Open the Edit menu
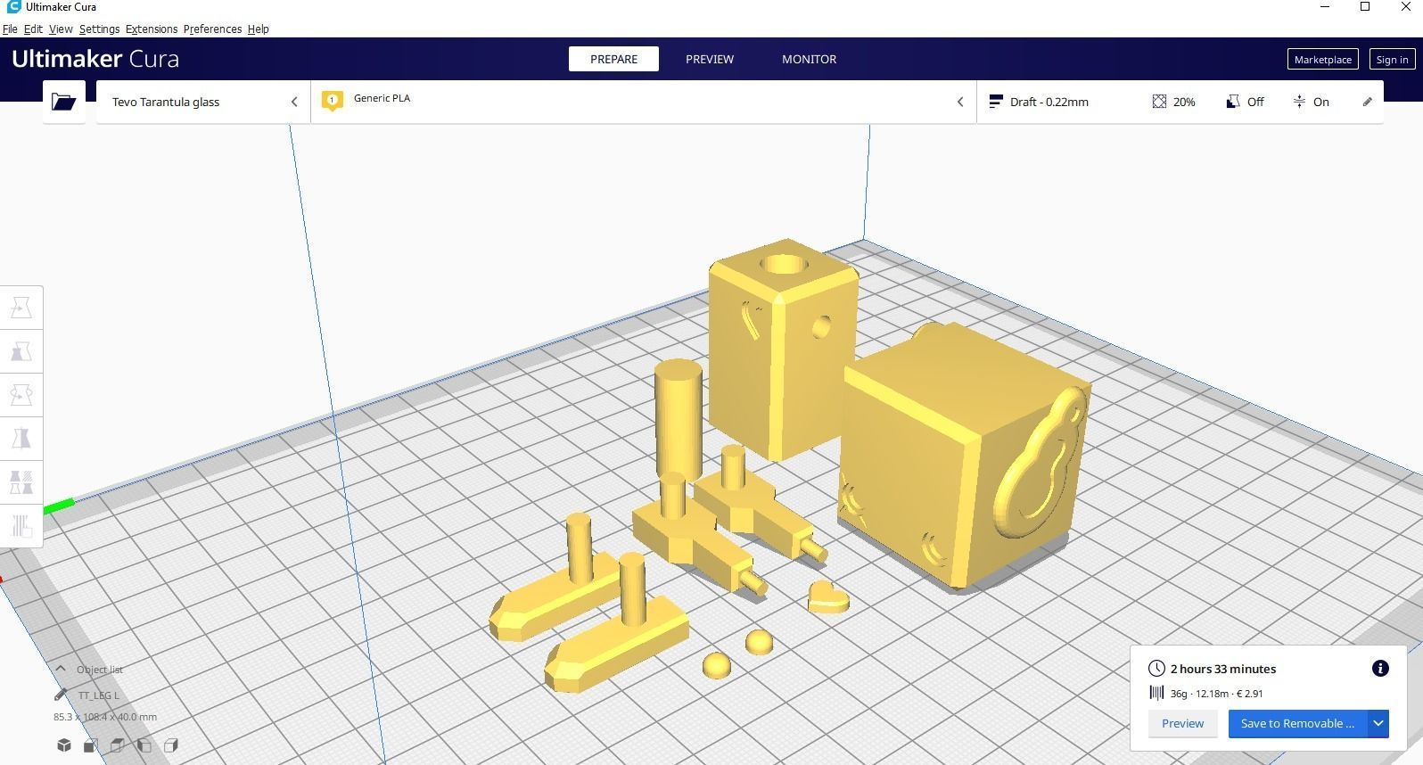The height and width of the screenshot is (765, 1423). tap(33, 29)
